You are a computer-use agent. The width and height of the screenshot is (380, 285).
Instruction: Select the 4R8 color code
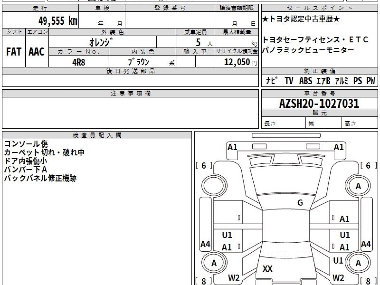click(79, 62)
